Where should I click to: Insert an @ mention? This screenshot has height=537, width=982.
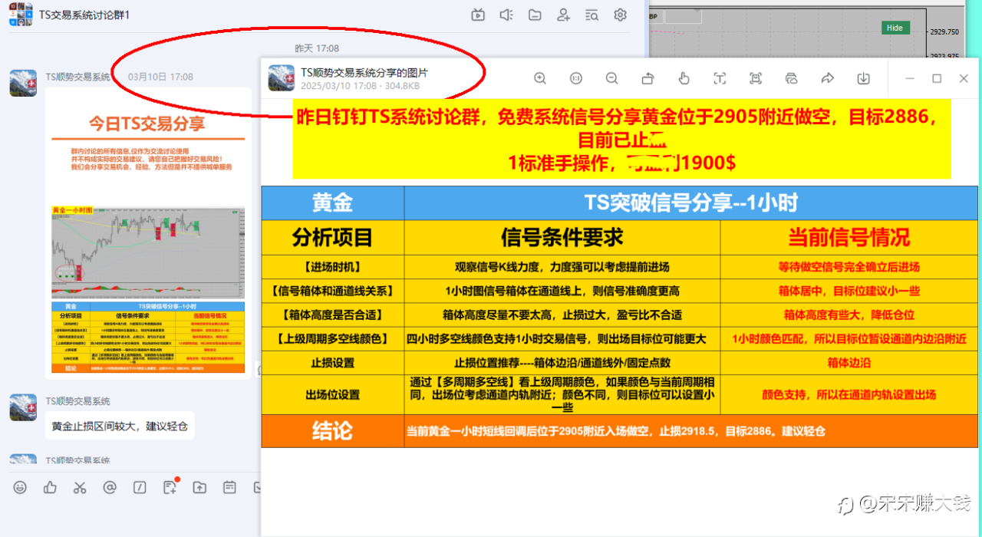(110, 487)
